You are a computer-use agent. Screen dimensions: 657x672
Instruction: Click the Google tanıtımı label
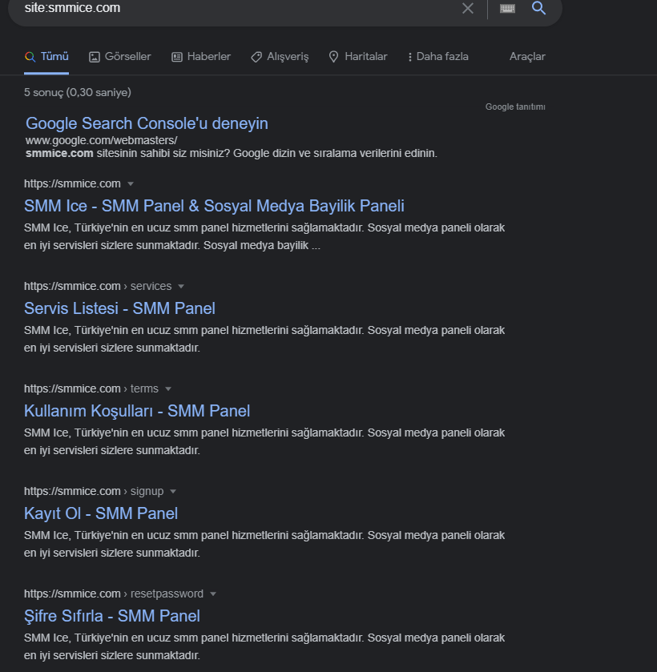click(515, 107)
